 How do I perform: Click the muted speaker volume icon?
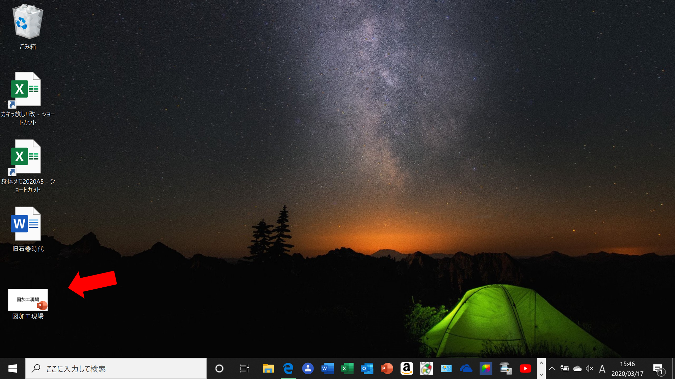(x=590, y=369)
